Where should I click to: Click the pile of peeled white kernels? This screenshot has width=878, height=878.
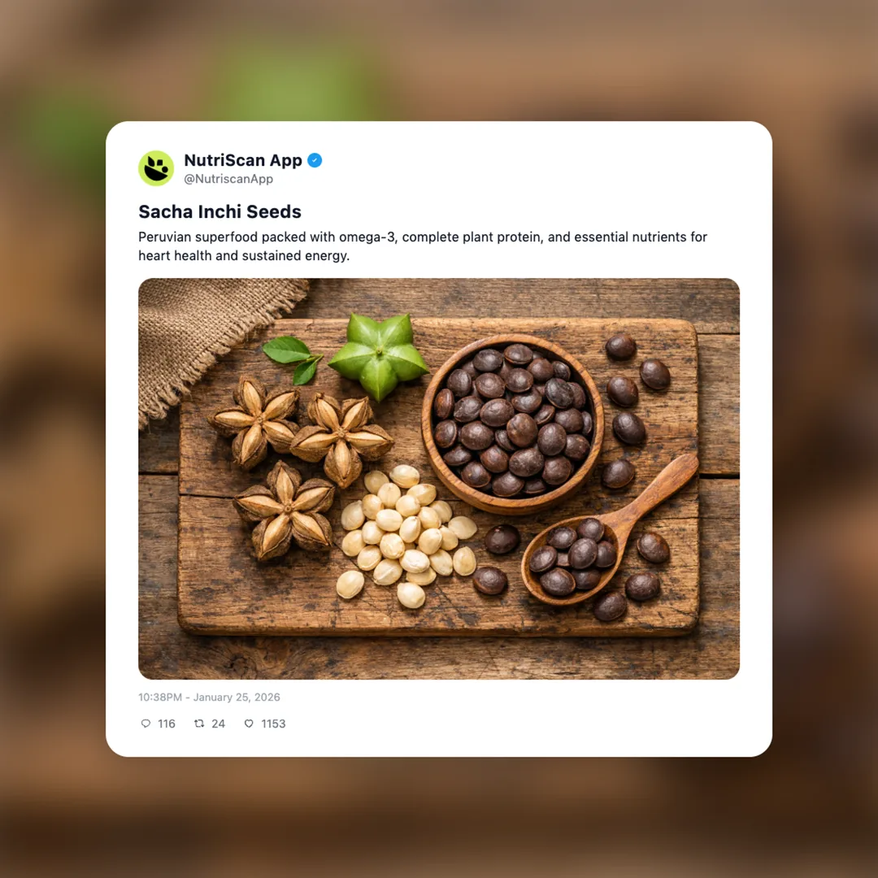[406, 537]
